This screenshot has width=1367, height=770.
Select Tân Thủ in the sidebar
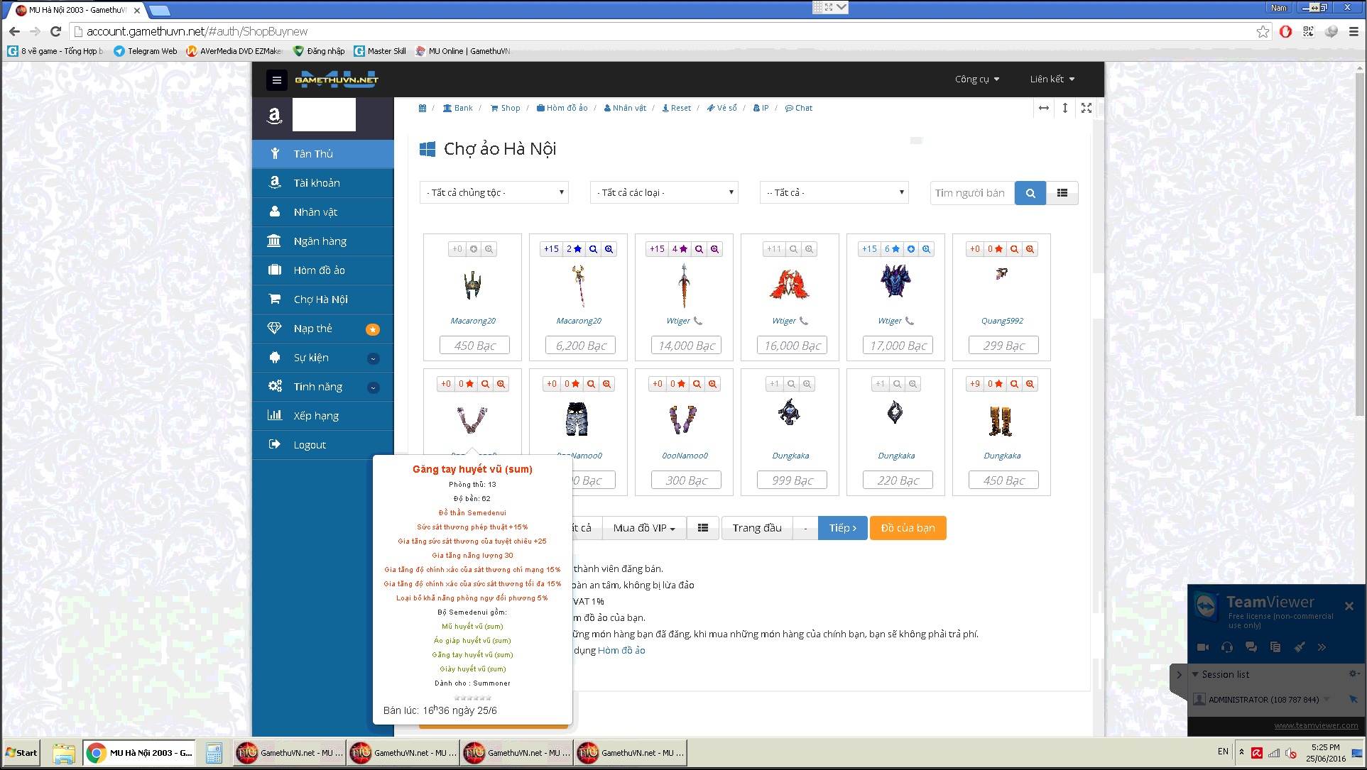[x=323, y=154]
